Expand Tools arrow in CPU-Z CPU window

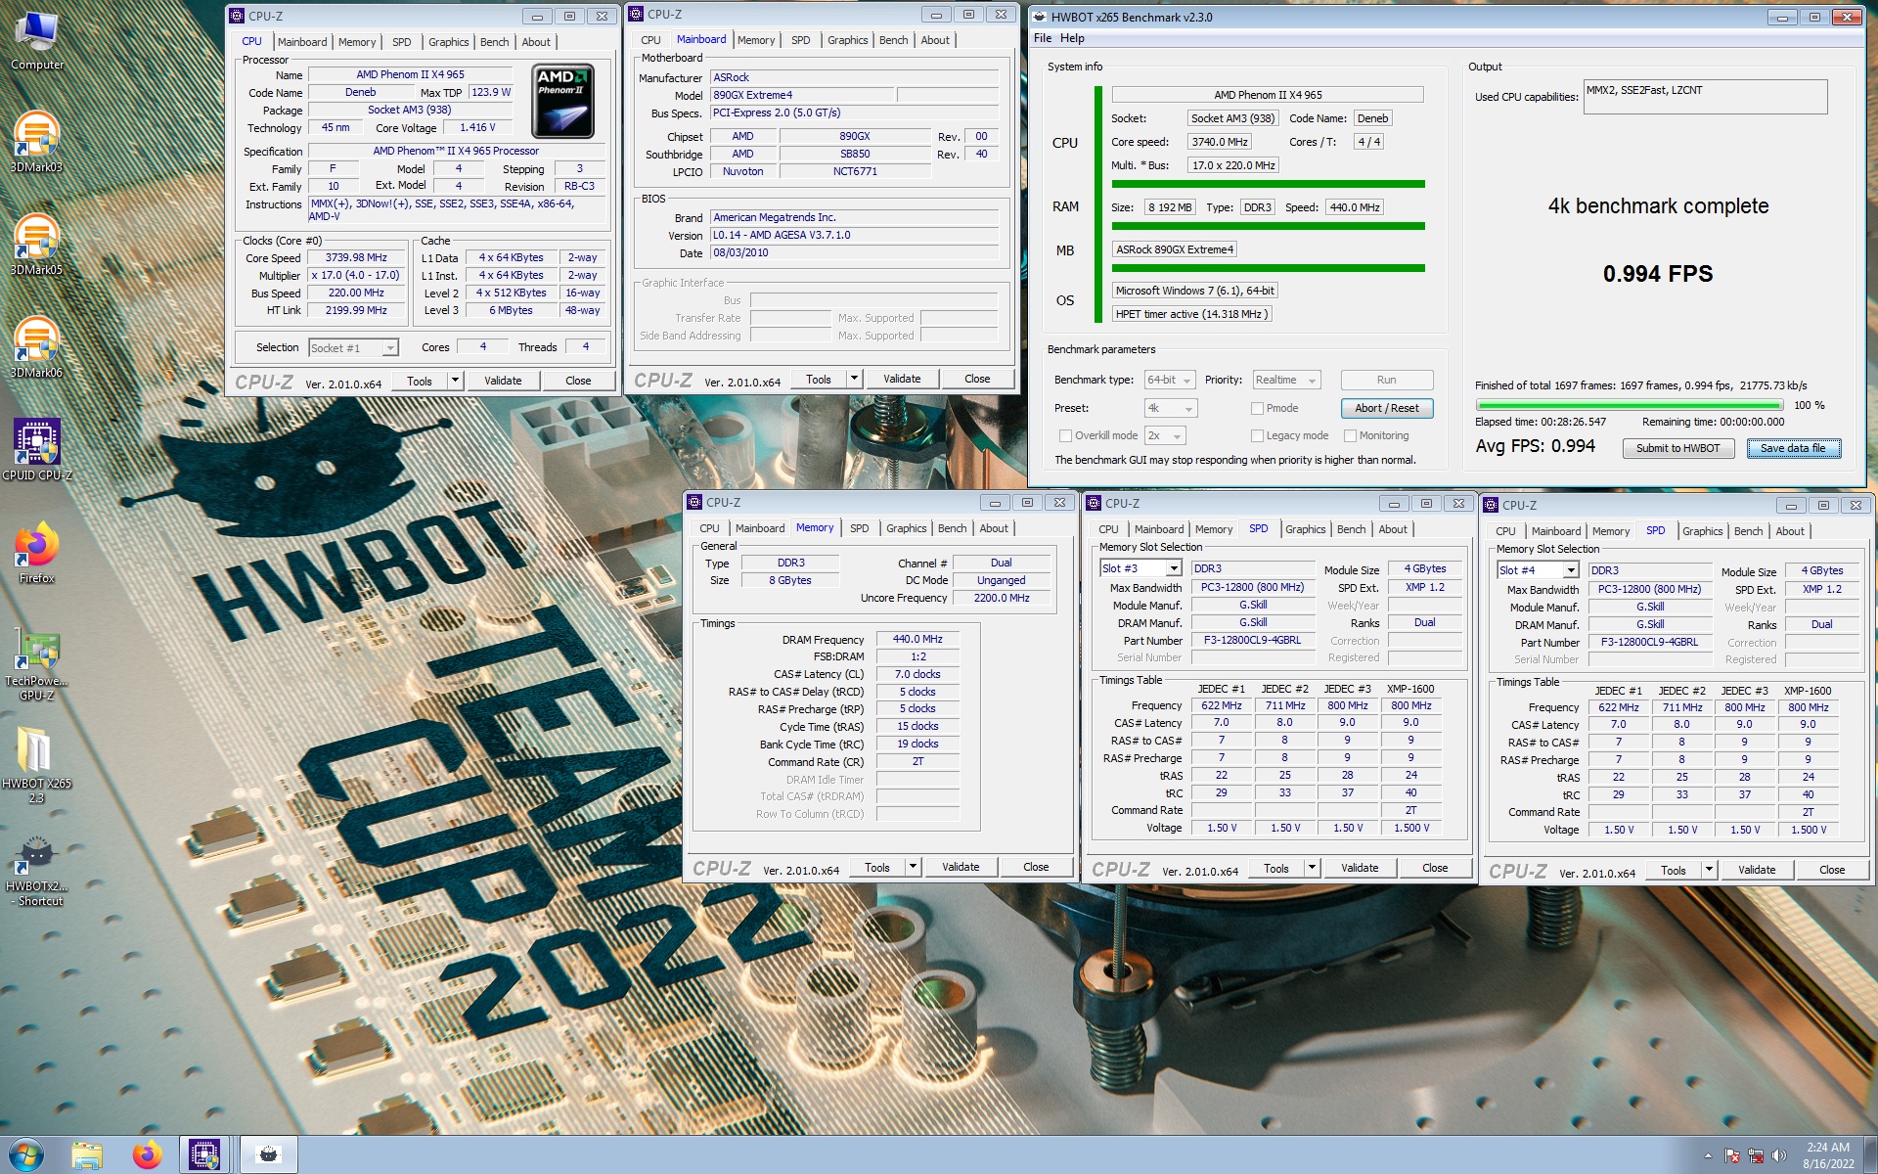coord(455,381)
